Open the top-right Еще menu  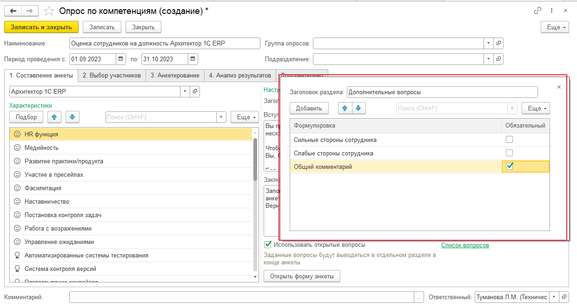pyautogui.click(x=555, y=27)
